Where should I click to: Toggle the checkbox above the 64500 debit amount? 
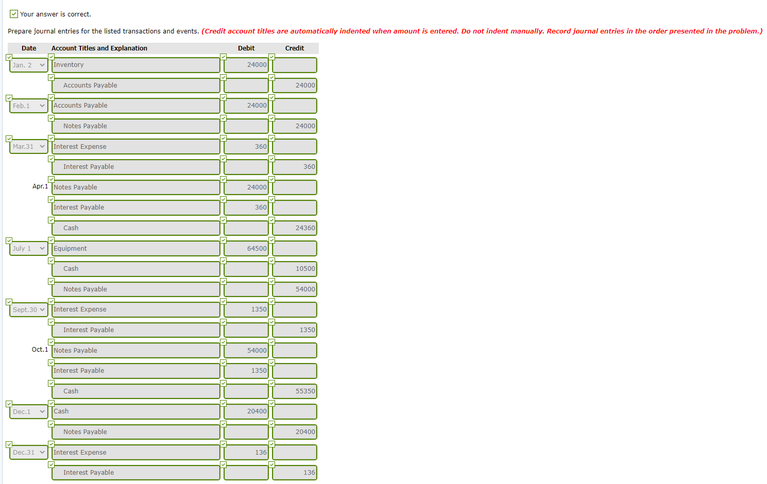click(223, 240)
